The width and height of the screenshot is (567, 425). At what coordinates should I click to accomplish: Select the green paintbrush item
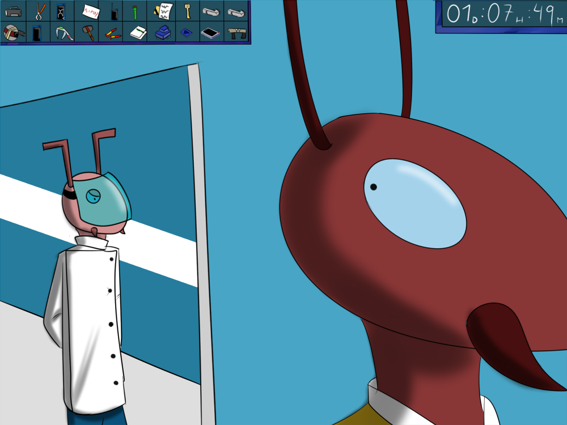[x=136, y=11]
